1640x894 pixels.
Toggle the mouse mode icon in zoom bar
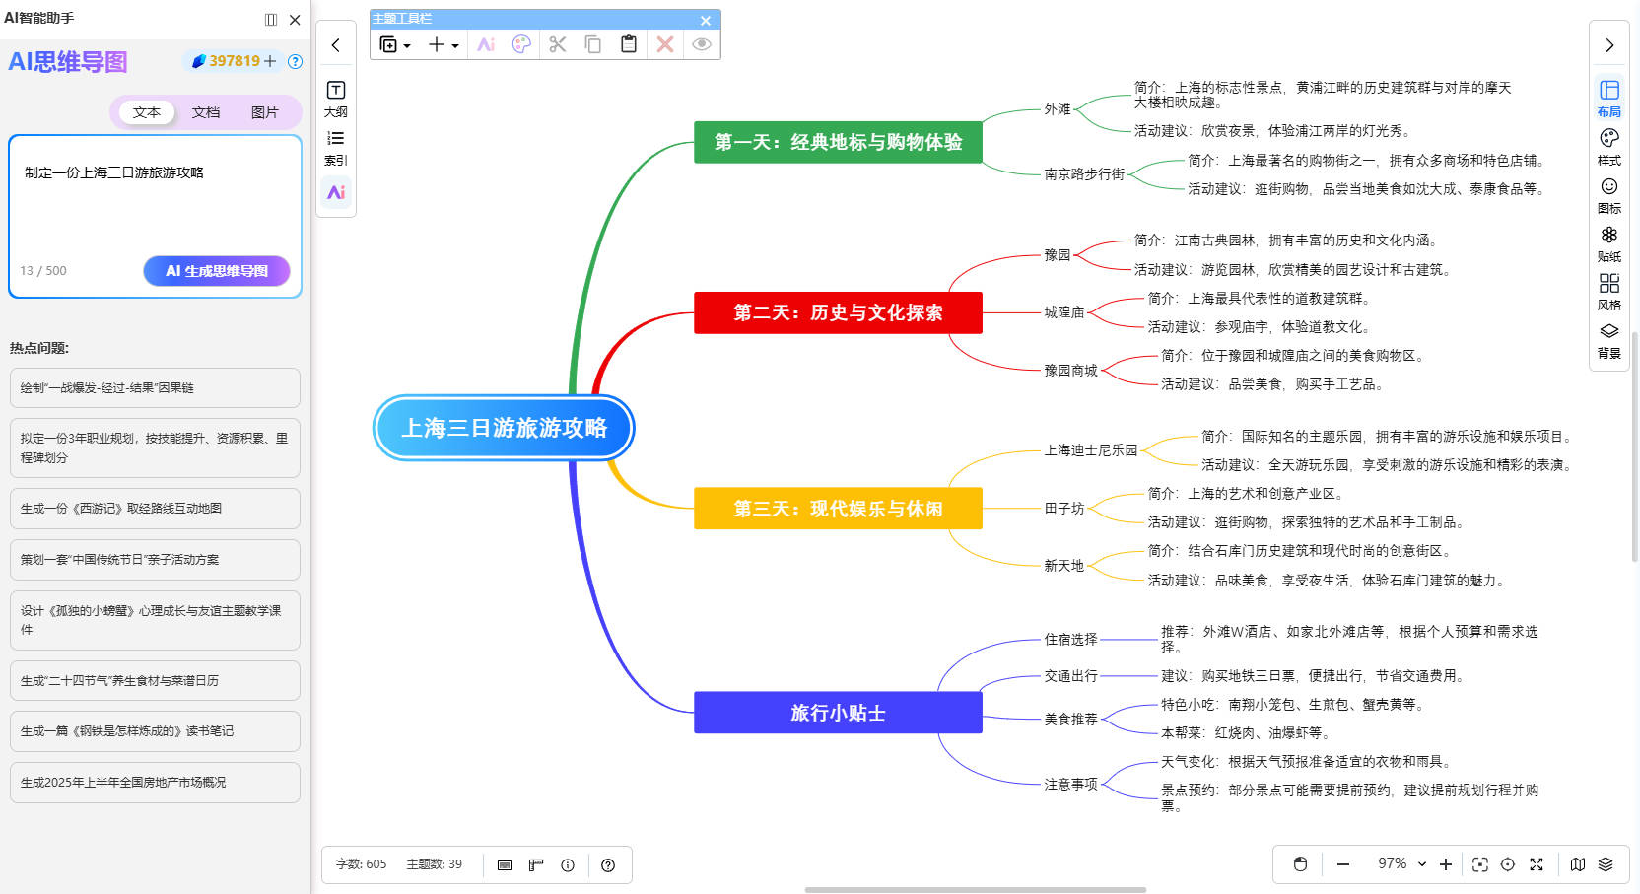1300,864
